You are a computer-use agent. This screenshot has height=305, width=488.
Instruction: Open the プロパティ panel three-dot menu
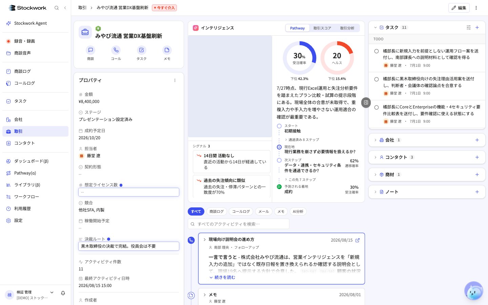175,80
